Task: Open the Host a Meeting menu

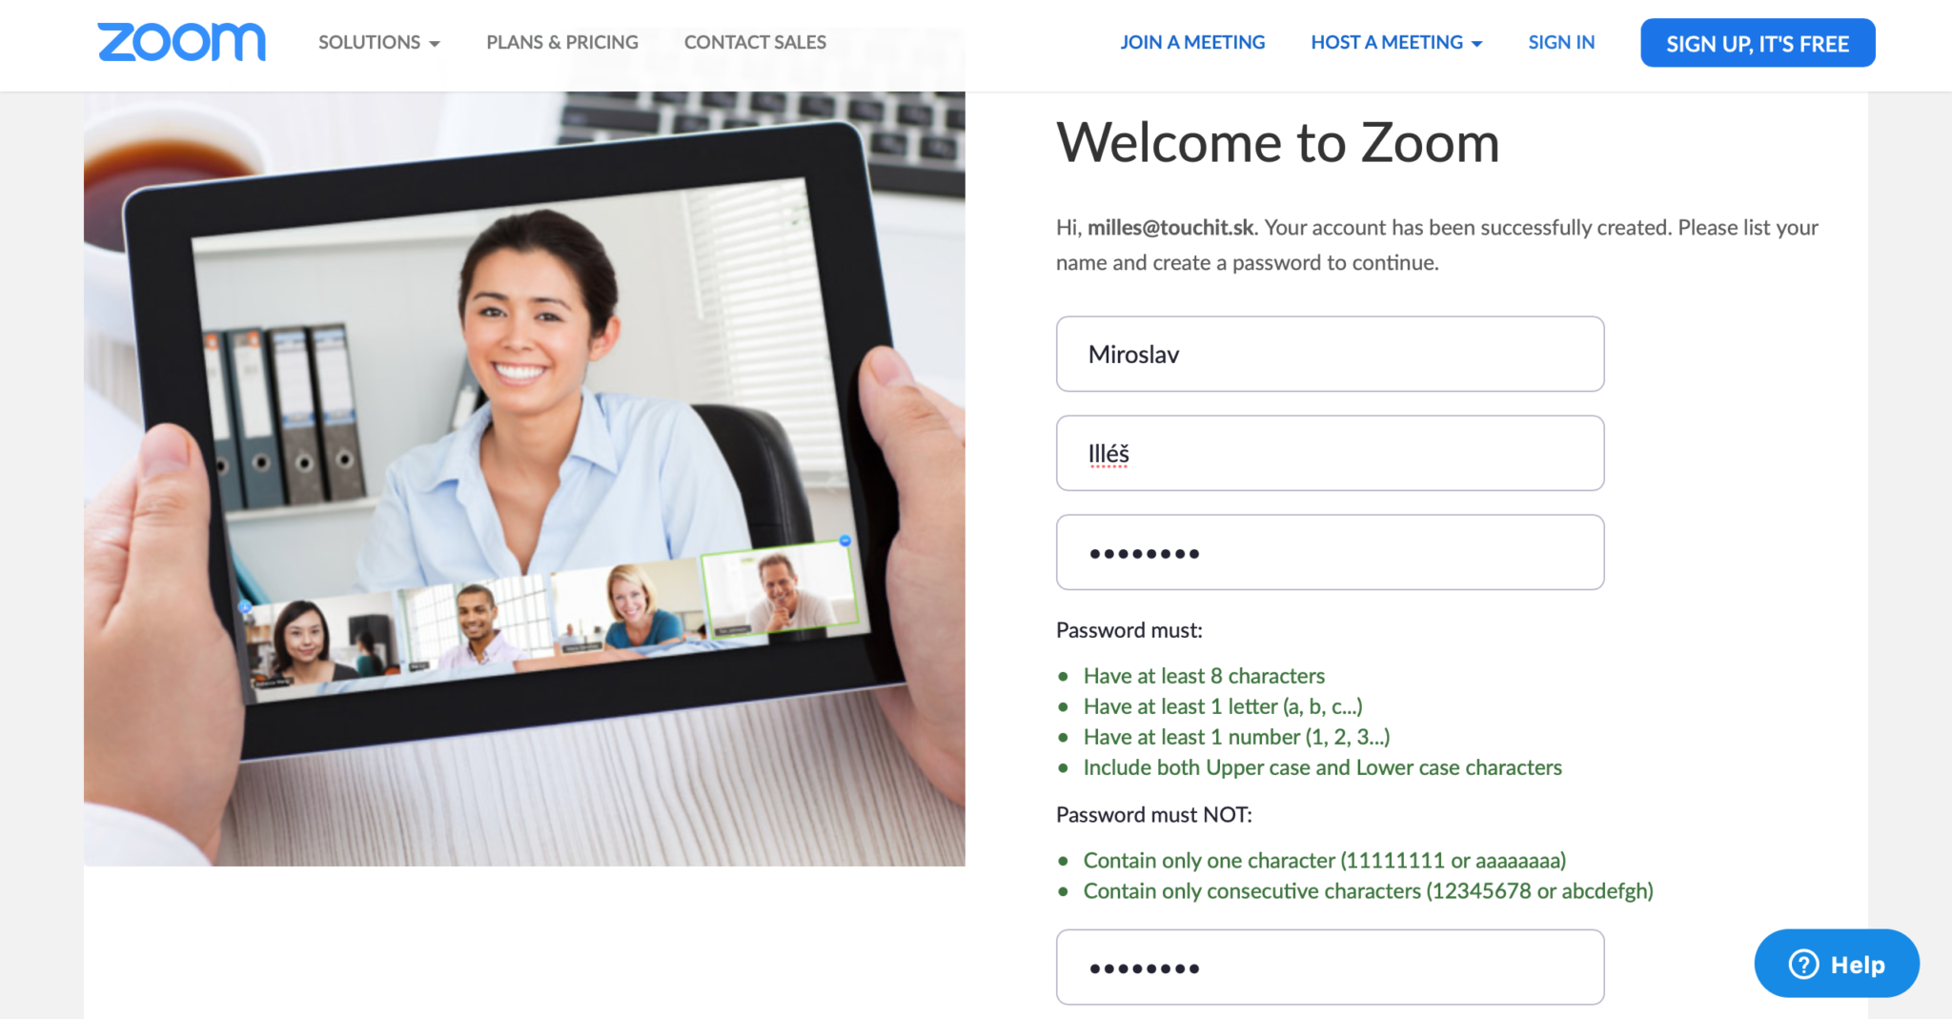Action: [1396, 42]
